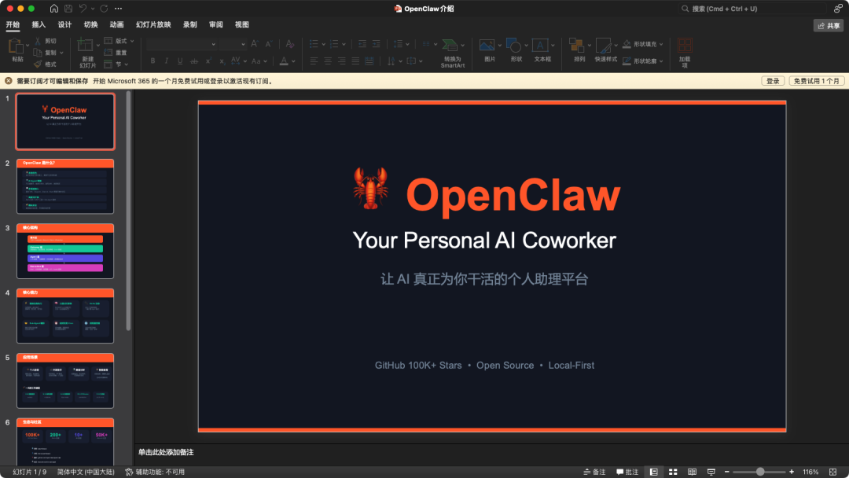This screenshot has height=478, width=849.
Task: Expand the Layout (版式) dropdown
Action: (x=131, y=41)
